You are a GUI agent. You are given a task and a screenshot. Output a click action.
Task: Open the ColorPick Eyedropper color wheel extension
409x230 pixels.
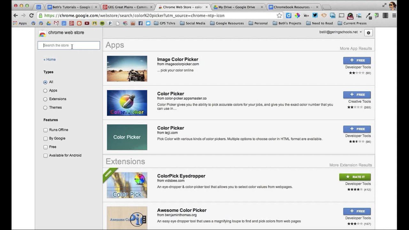click(x=297, y=15)
